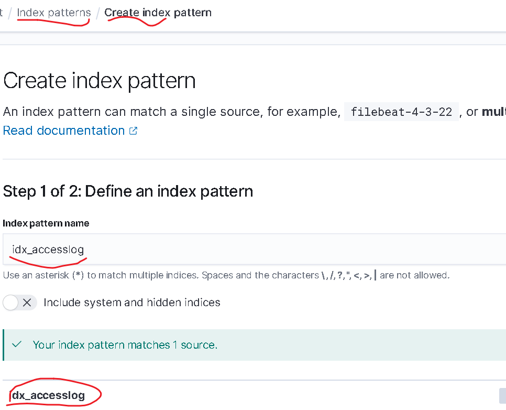Click the slash separator before Create index pattern breadcrumb
The width and height of the screenshot is (506, 410).
pos(97,13)
